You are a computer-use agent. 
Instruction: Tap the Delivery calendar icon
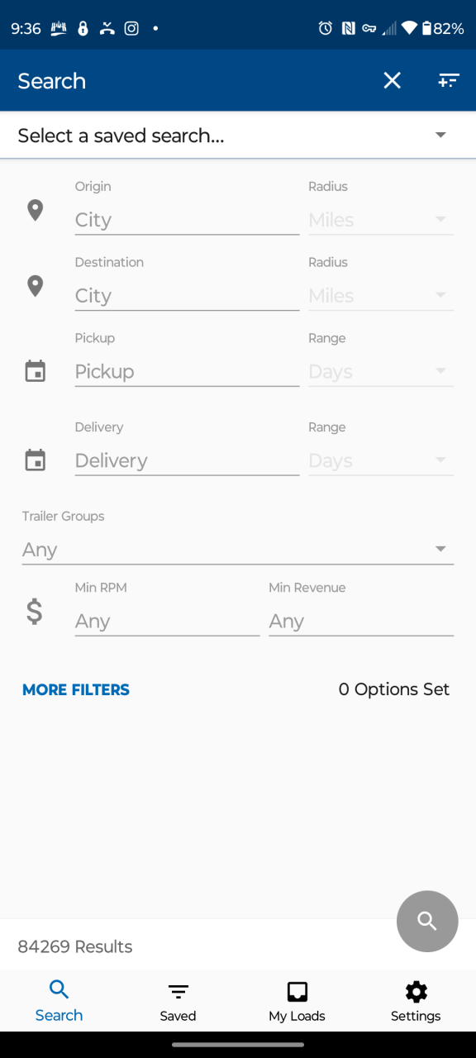tap(35, 460)
